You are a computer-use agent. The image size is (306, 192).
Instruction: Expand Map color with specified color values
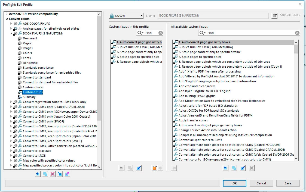pyautogui.click(x=11, y=160)
